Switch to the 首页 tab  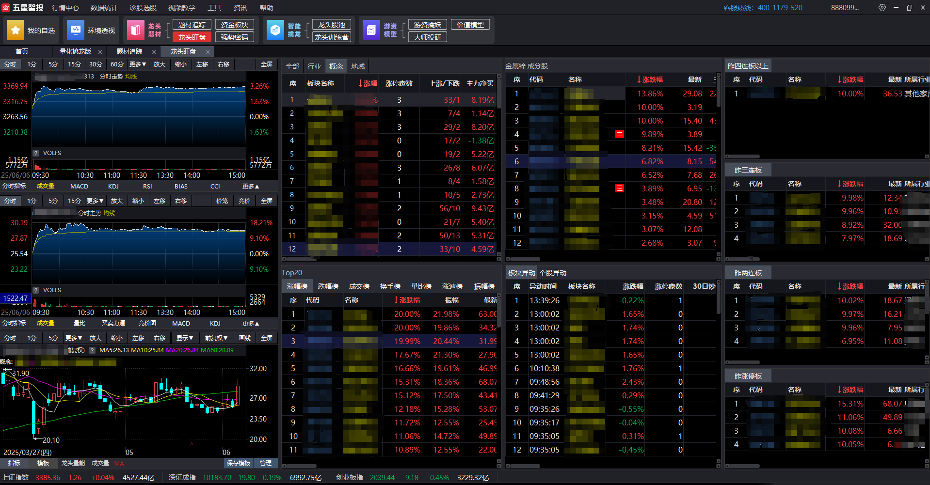point(22,51)
